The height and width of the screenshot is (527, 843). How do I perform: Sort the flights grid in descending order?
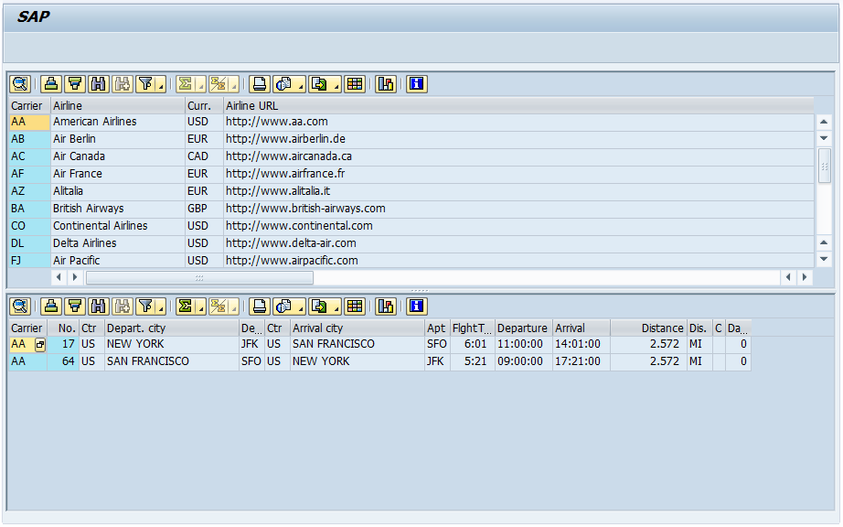[x=73, y=307]
